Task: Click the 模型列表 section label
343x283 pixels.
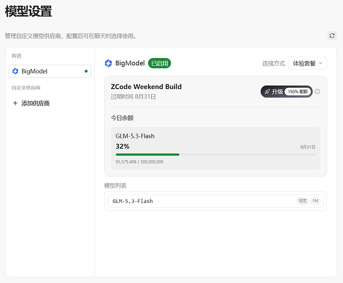Action: click(x=115, y=185)
